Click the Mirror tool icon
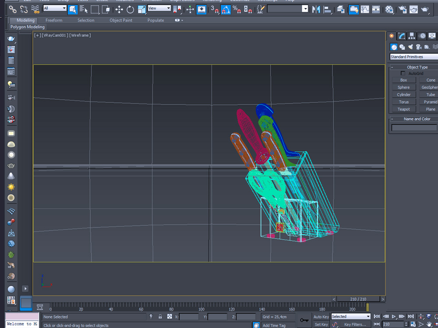This screenshot has height=328, width=438. click(x=316, y=10)
